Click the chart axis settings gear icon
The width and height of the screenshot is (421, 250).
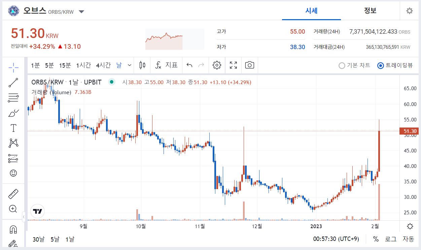[x=410, y=226]
